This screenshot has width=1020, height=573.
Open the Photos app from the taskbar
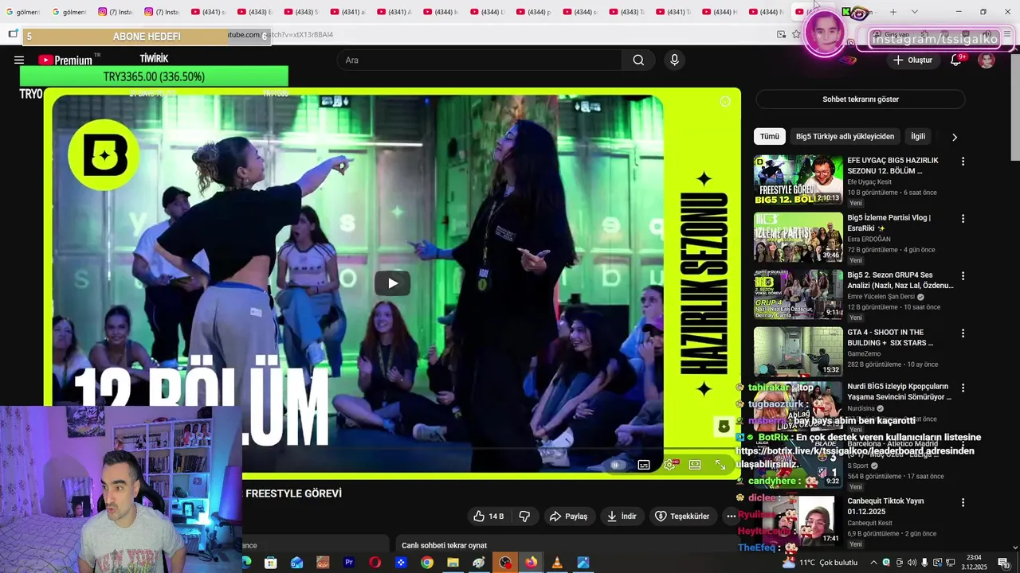pyautogui.click(x=583, y=563)
